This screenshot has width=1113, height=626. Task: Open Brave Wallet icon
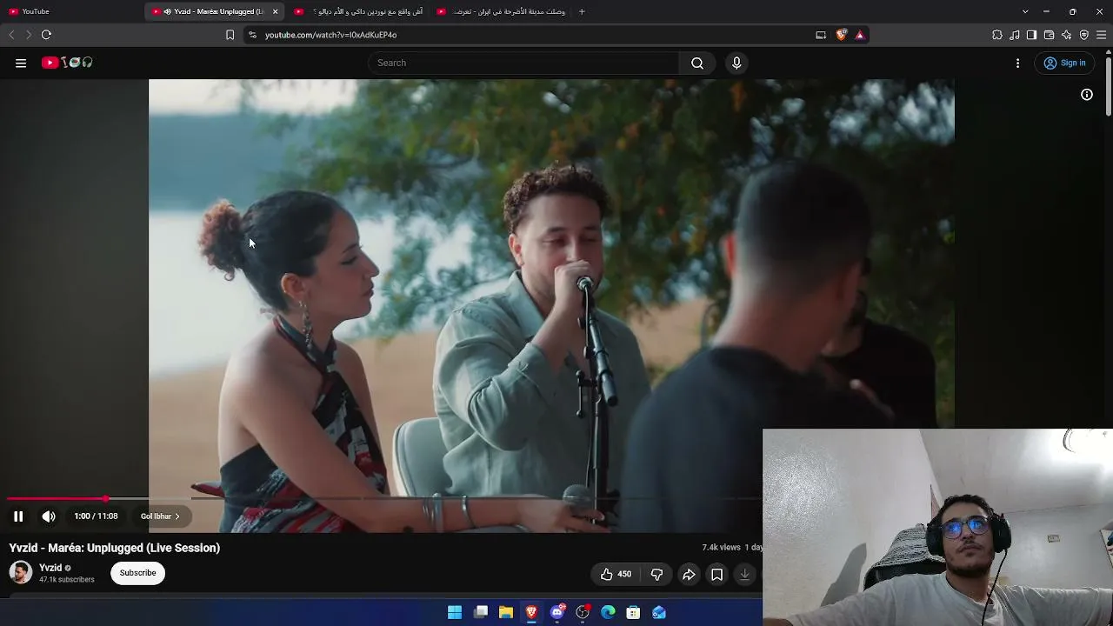coord(1049,35)
